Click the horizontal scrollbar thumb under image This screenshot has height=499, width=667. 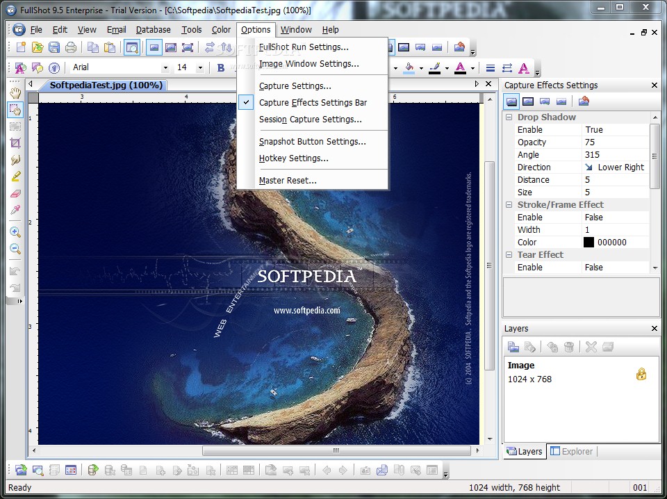tap(336, 450)
